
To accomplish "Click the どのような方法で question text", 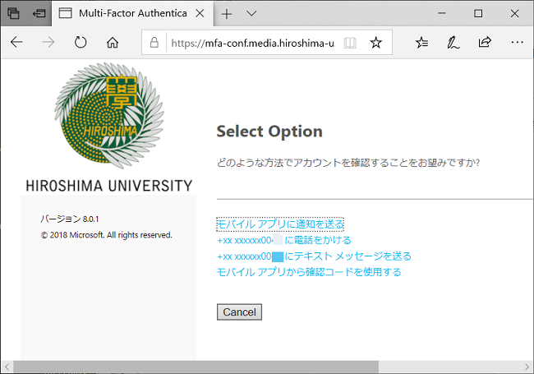I will [348, 163].
